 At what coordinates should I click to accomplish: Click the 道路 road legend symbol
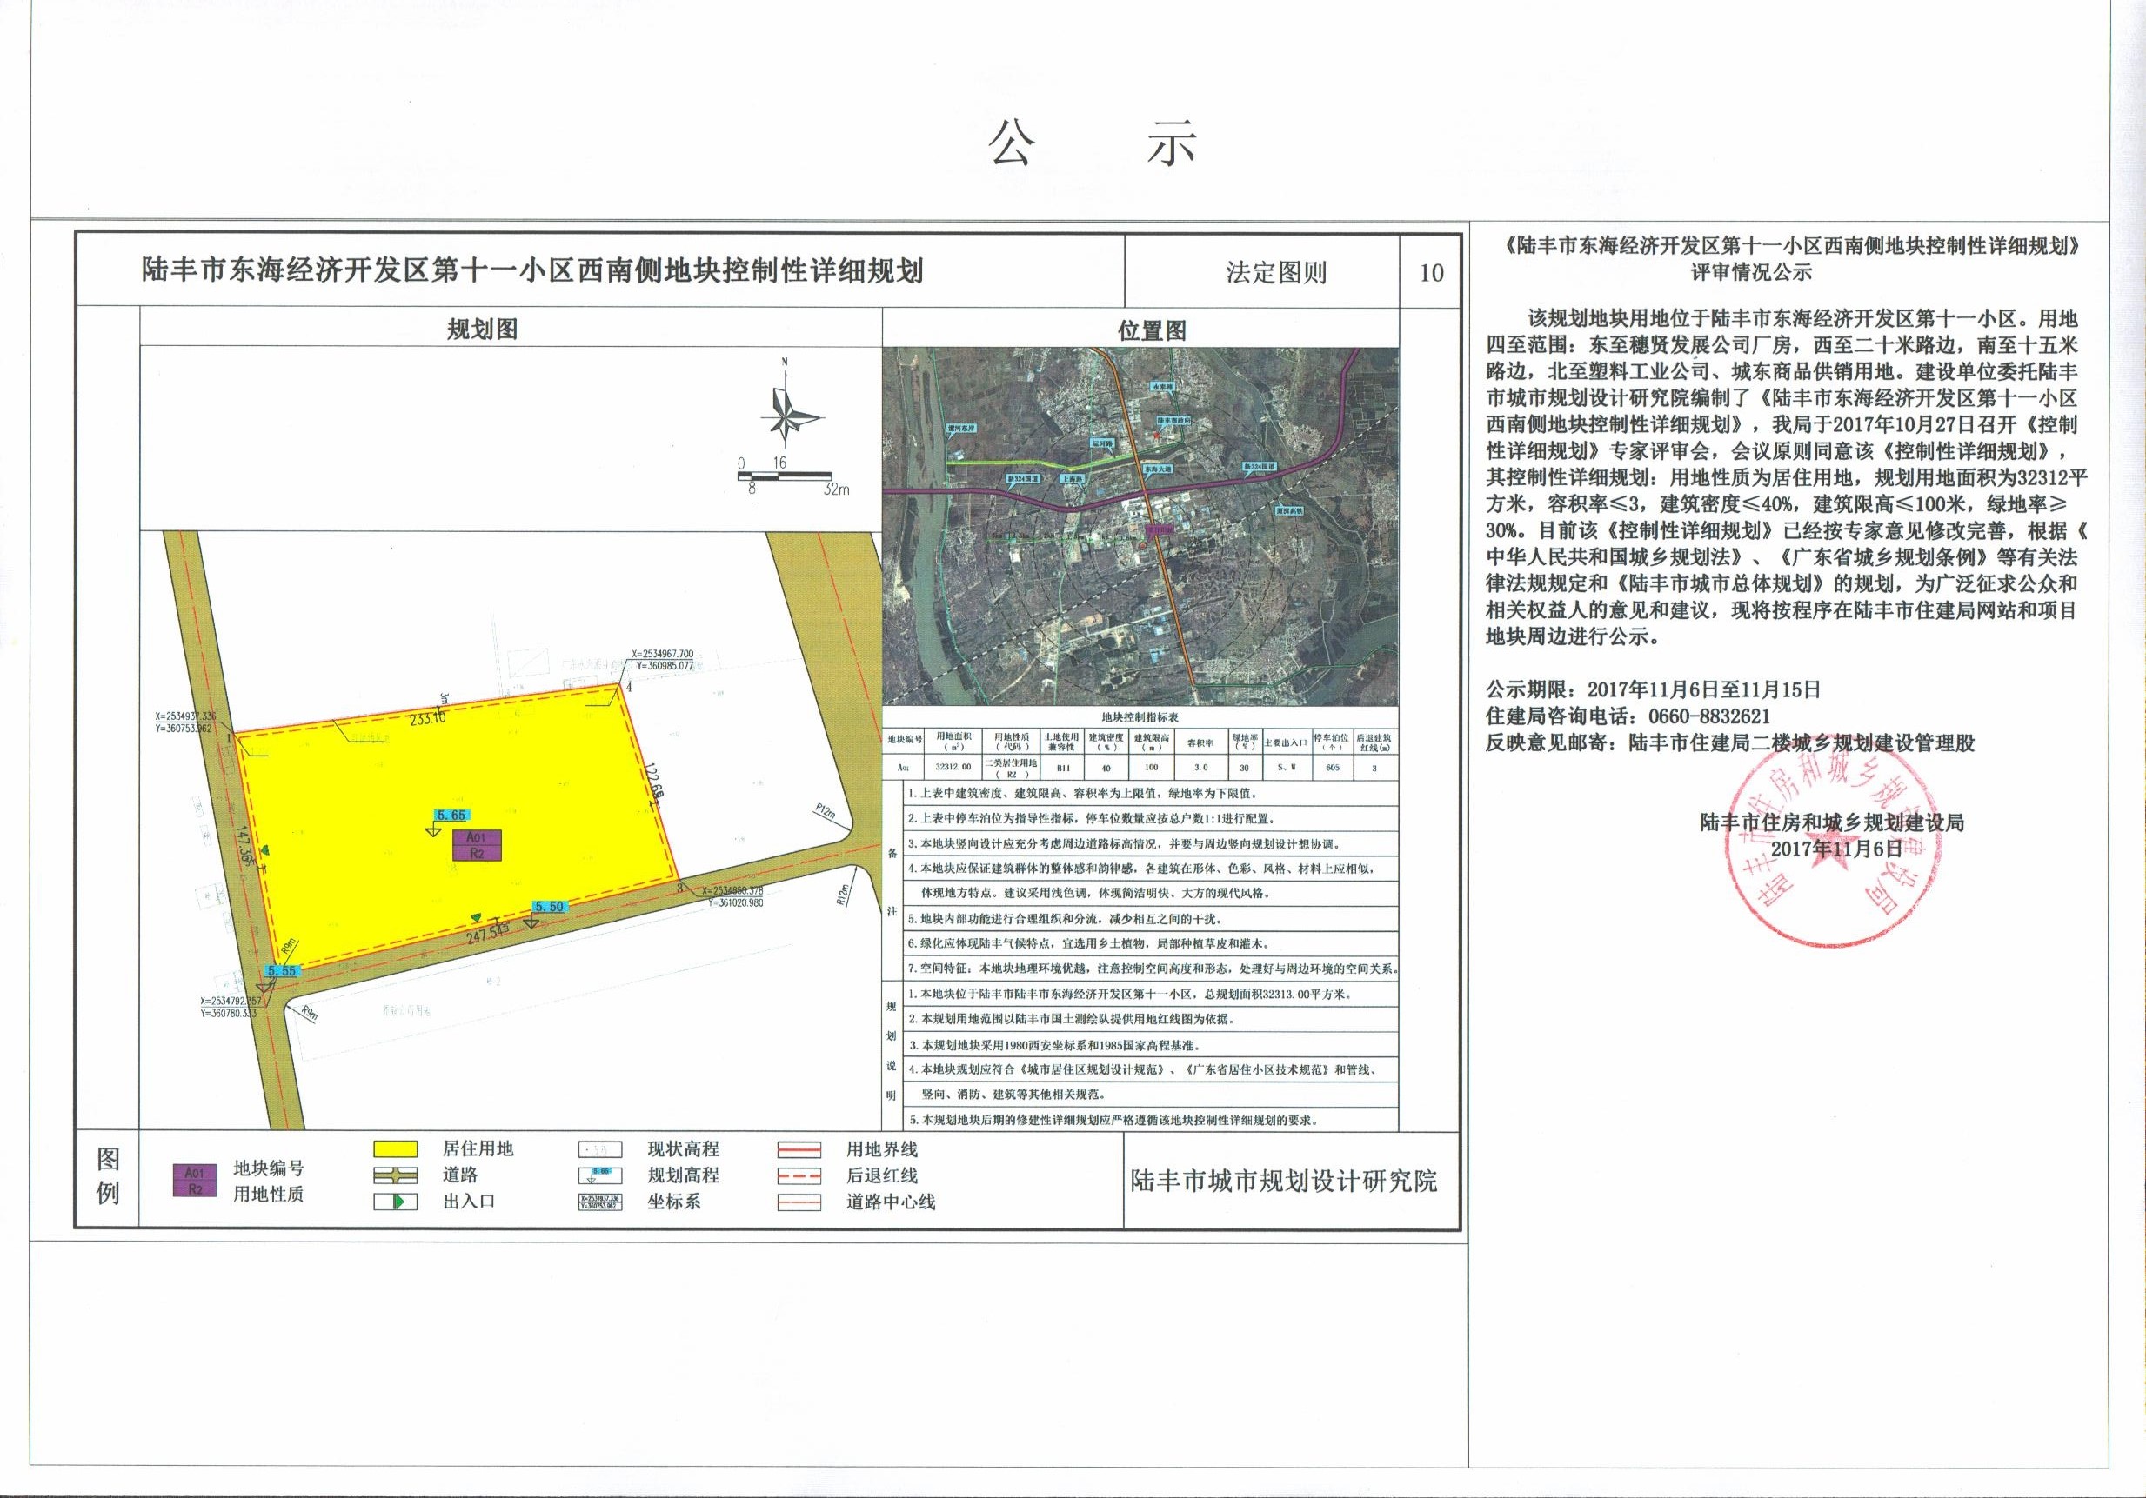pos(394,1175)
